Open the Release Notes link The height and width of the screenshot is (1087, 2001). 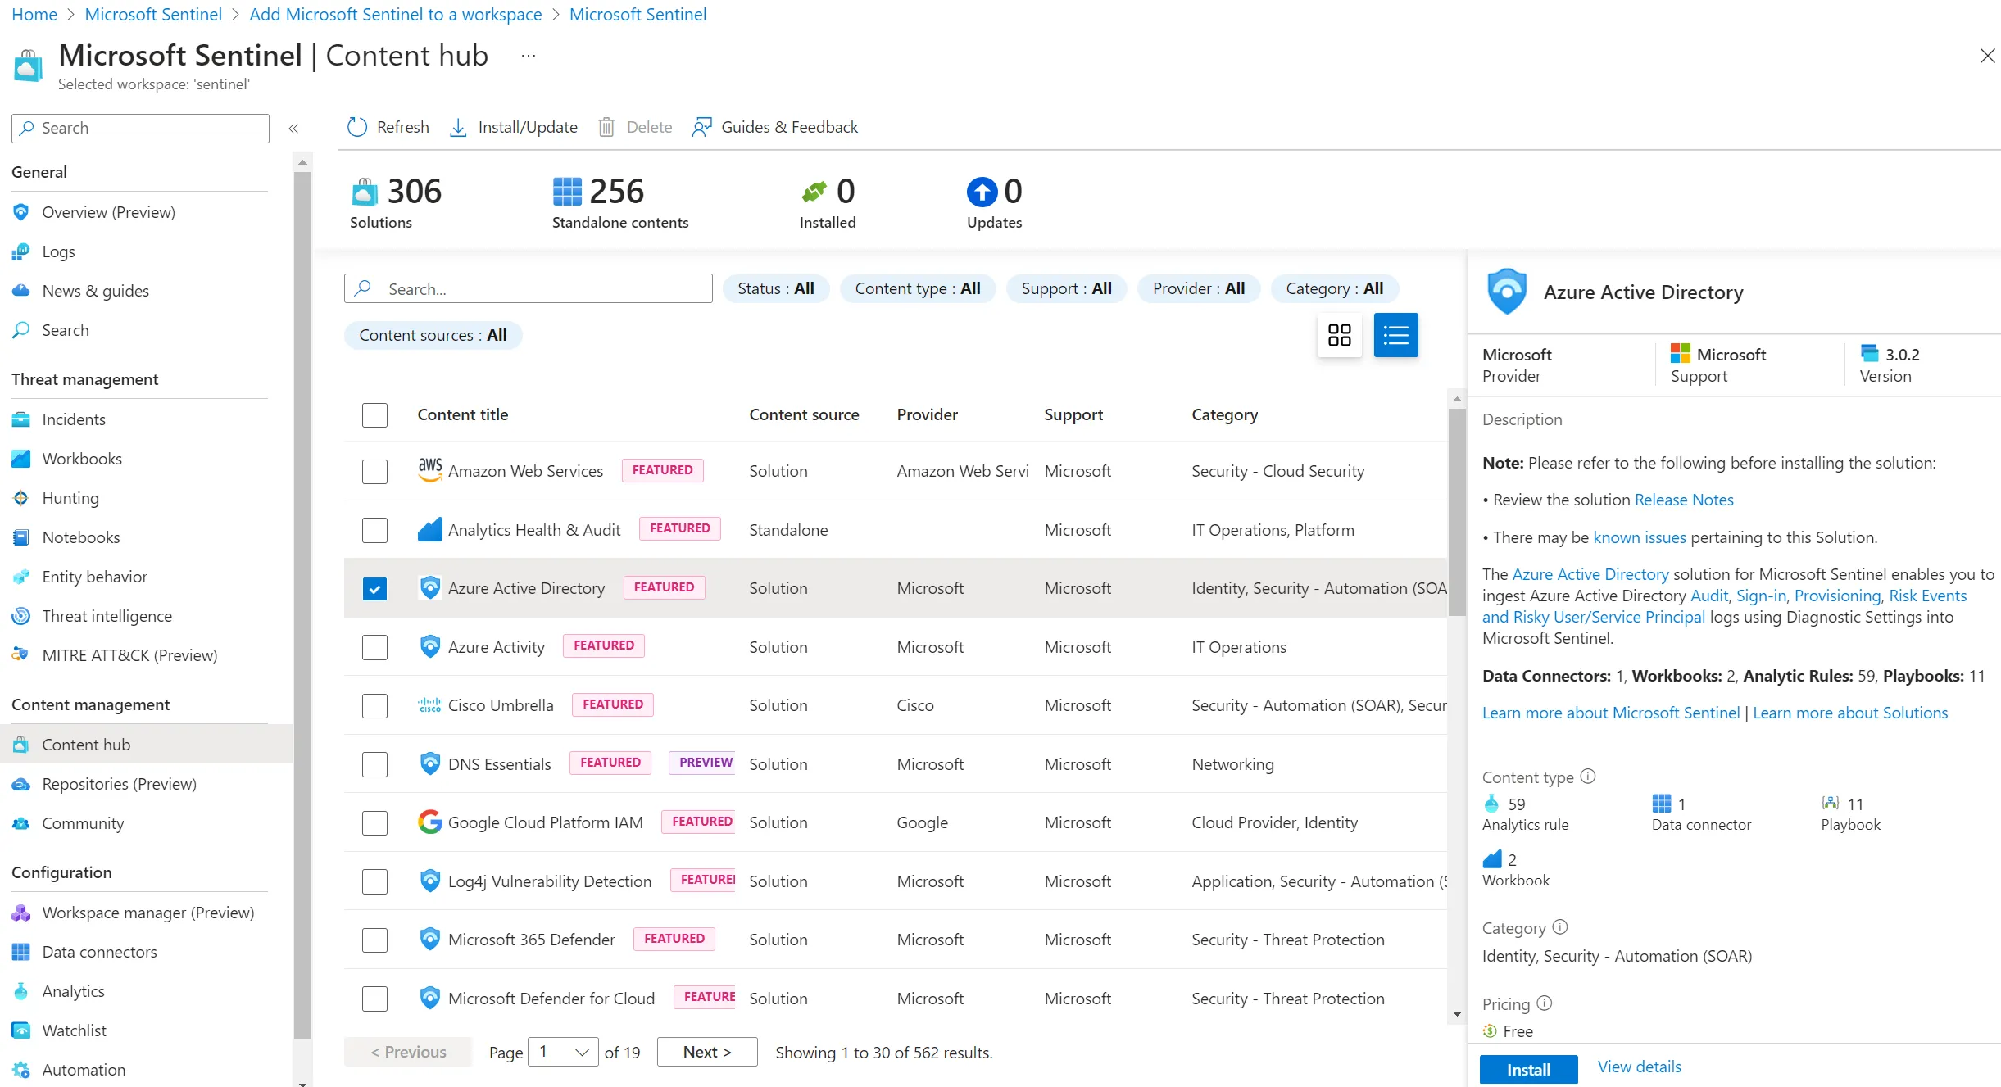coord(1683,500)
